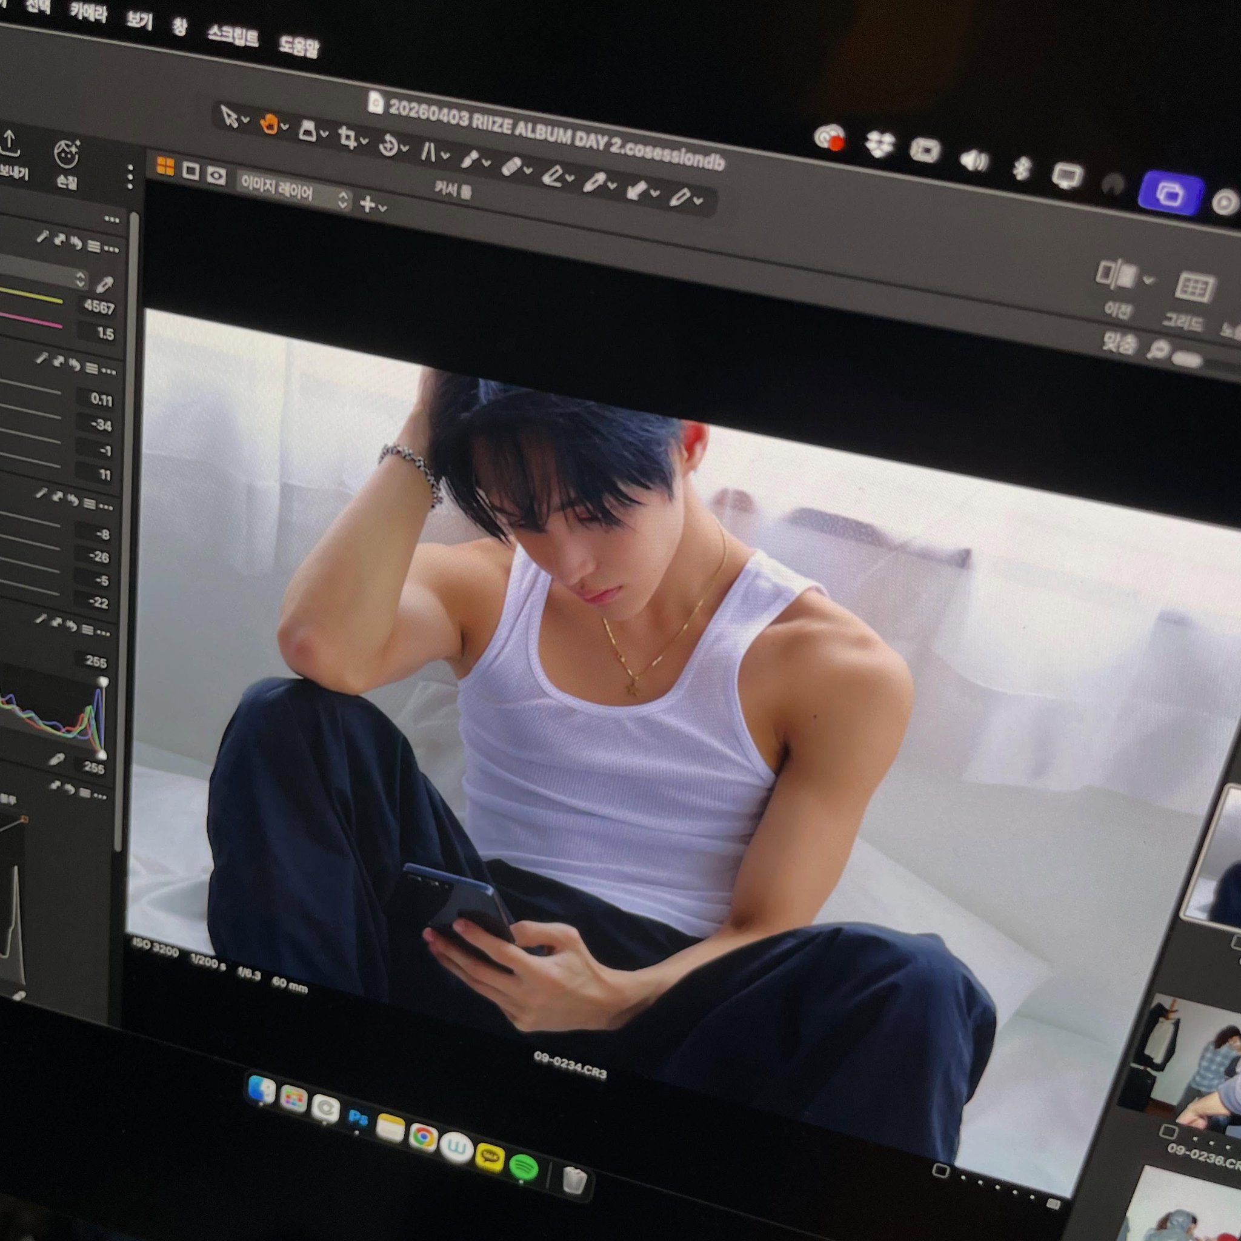
Task: Select the Keystone correction tool
Action: coord(428,152)
